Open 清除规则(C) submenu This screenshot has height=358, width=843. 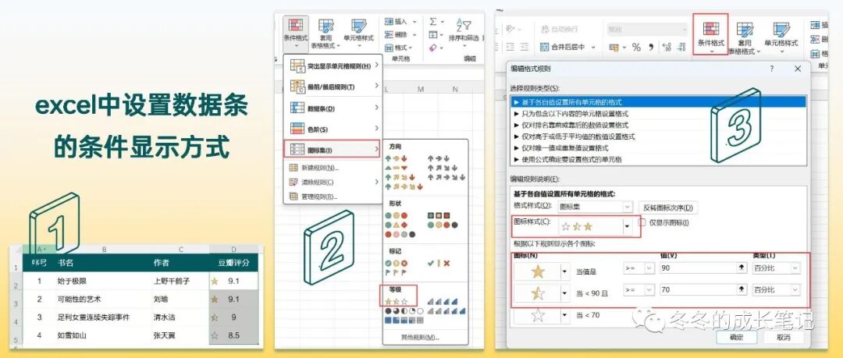click(333, 182)
